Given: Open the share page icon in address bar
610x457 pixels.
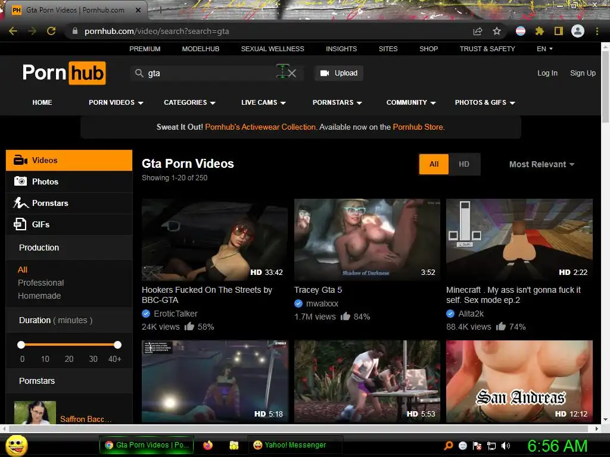Looking at the screenshot, I should 478,32.
